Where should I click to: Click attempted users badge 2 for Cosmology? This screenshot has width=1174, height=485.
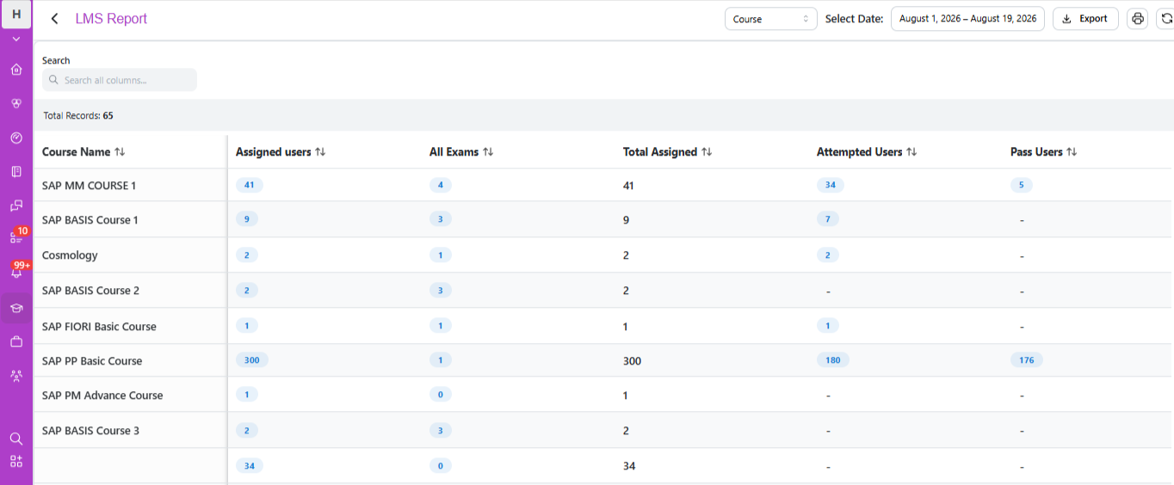pos(827,255)
